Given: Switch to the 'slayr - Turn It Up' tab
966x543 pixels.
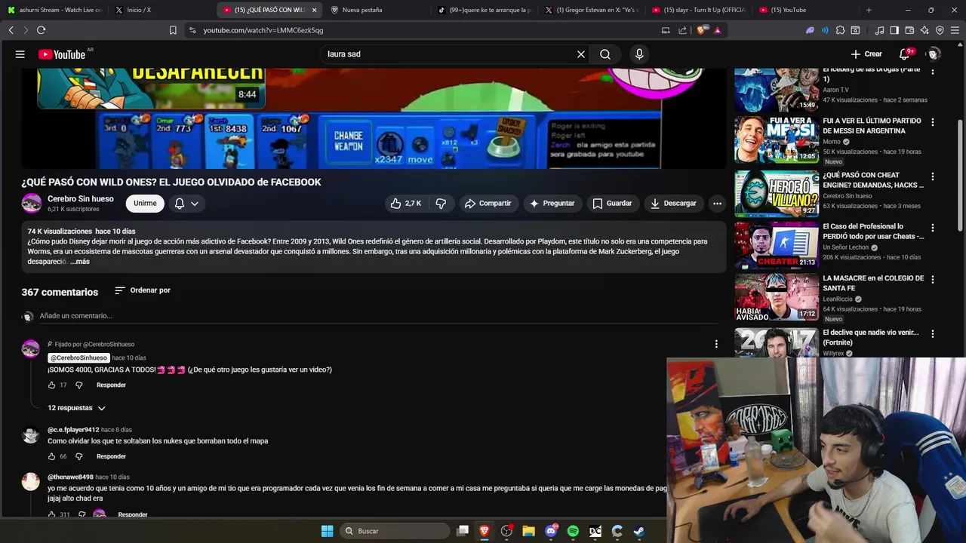Looking at the screenshot, I should point(700,10).
